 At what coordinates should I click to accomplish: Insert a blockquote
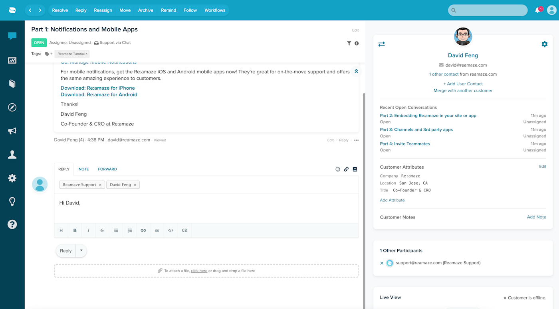[x=157, y=230]
